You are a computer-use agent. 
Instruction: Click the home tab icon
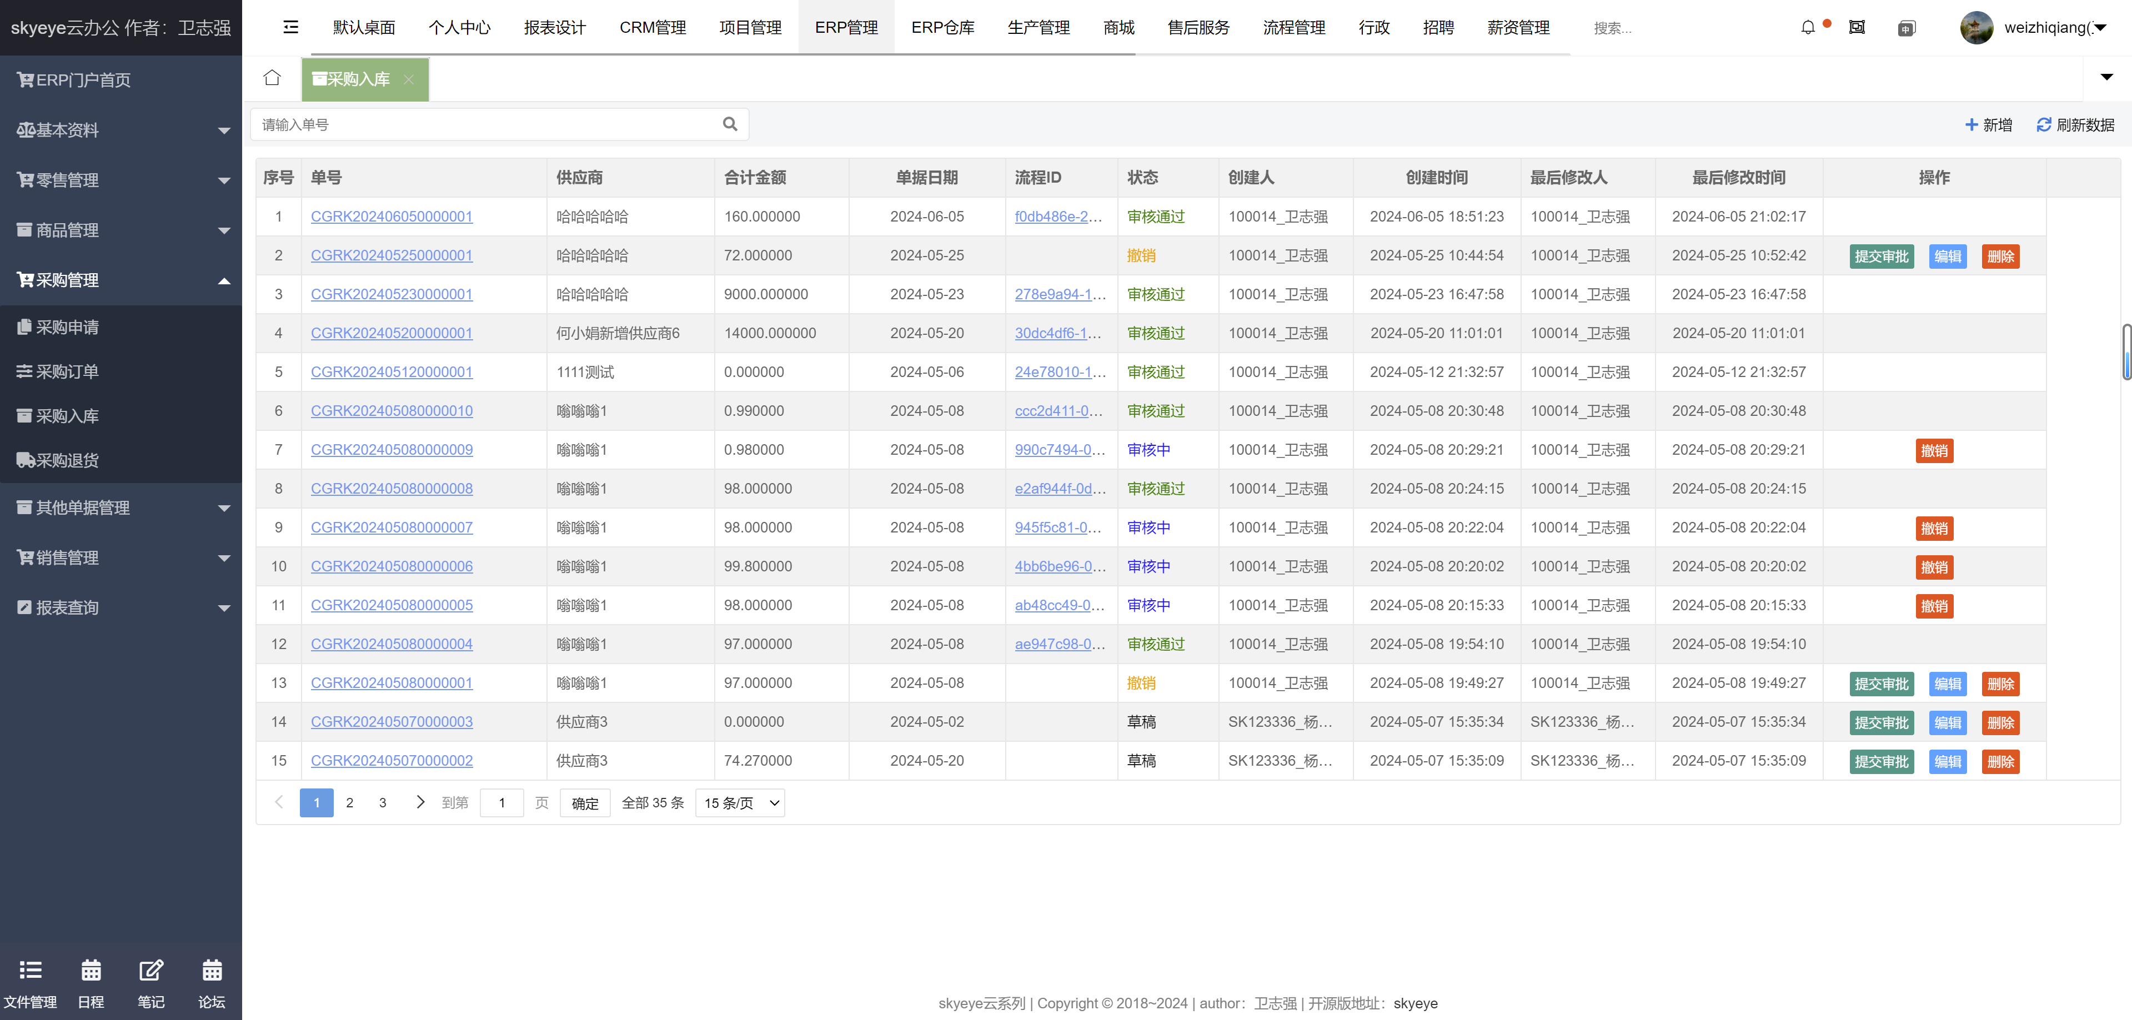point(272,78)
